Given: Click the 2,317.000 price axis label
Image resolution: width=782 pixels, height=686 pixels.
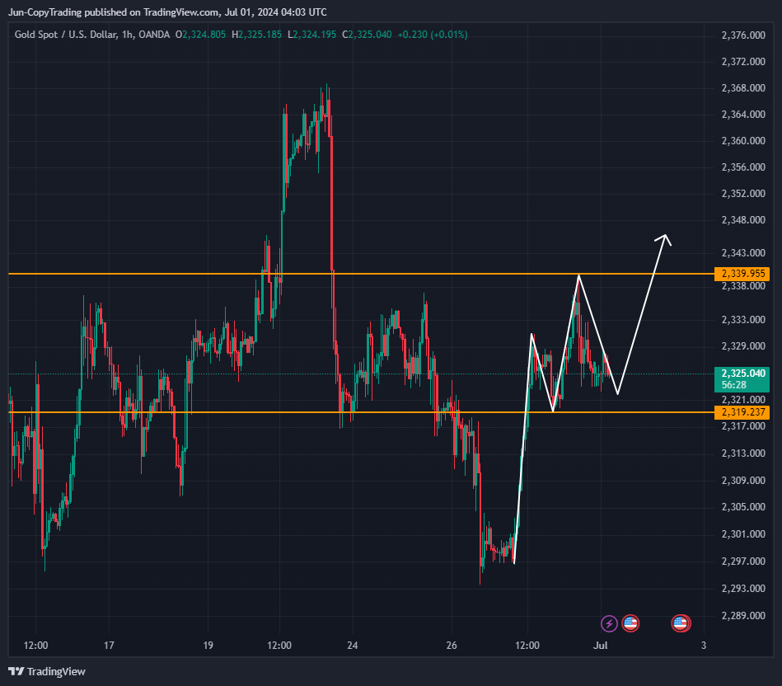Looking at the screenshot, I should tap(743, 426).
